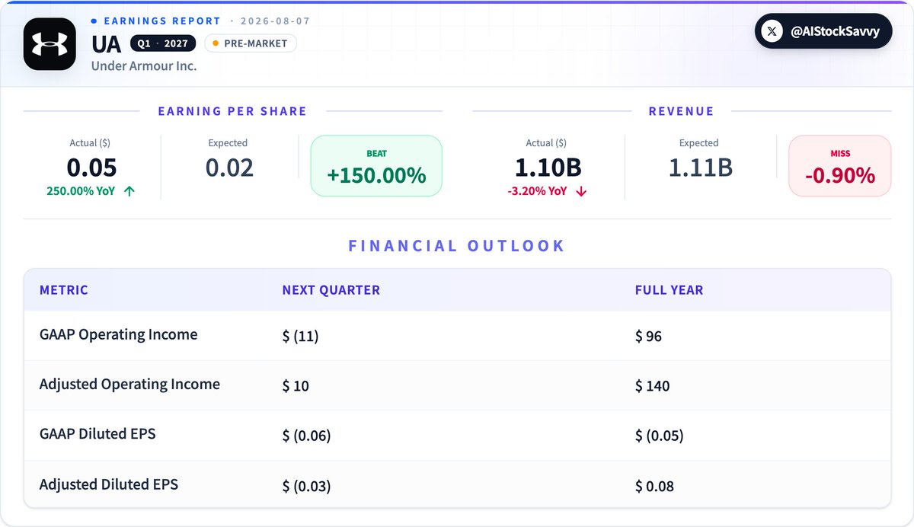Click the expected revenue 1.11B
The image size is (914, 527).
tap(700, 168)
